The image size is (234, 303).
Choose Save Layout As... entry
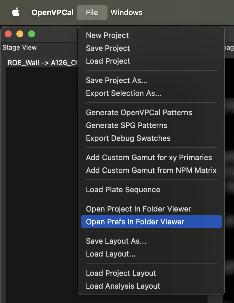click(x=151, y=241)
